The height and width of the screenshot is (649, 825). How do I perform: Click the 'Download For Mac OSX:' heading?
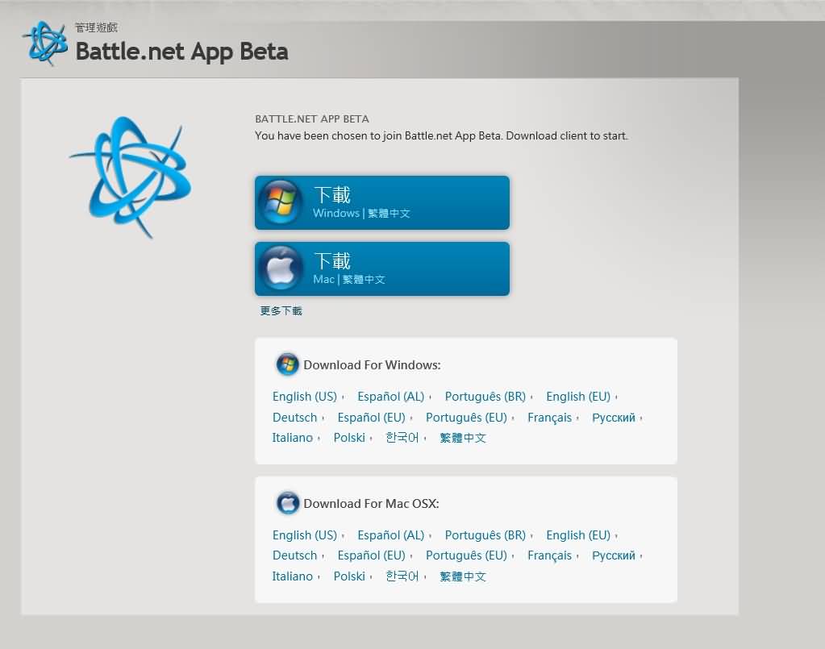(x=372, y=504)
